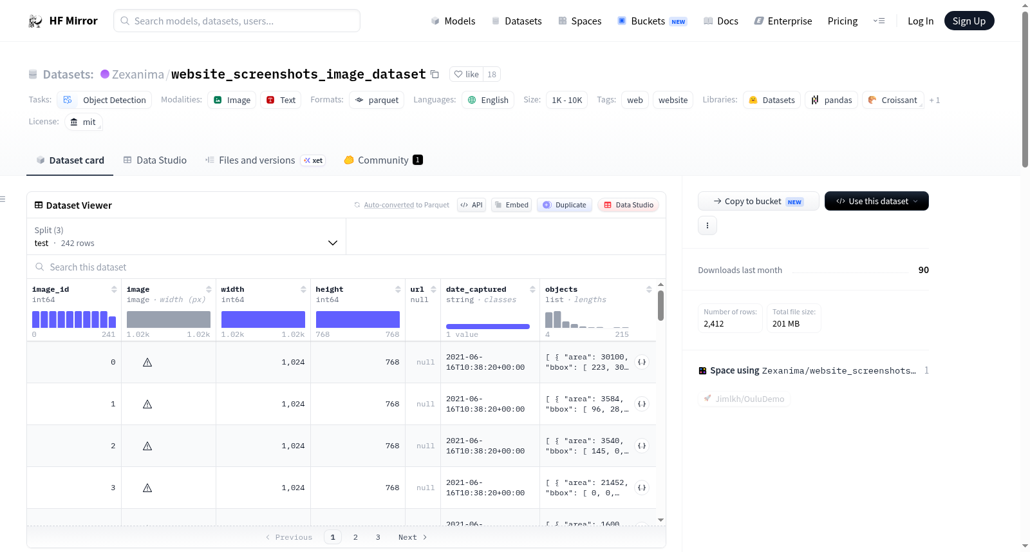Screen dimensions: 1030x552
Task: Switch to the Data Studio tab
Action: pos(155,160)
